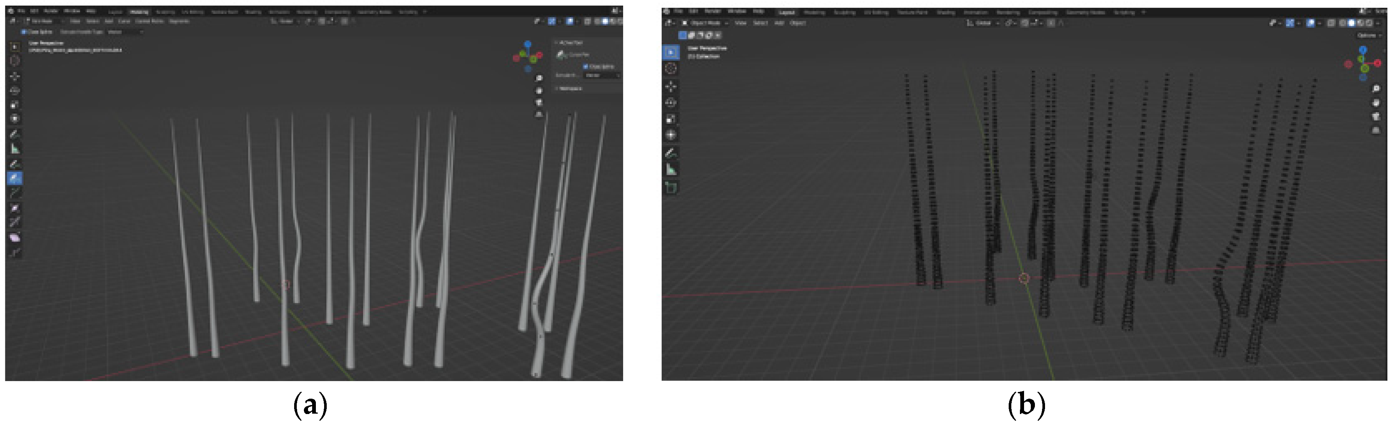The height and width of the screenshot is (426, 1395).
Task: Pick the Tilt tool in left viewport toolbar
Action: point(15,222)
